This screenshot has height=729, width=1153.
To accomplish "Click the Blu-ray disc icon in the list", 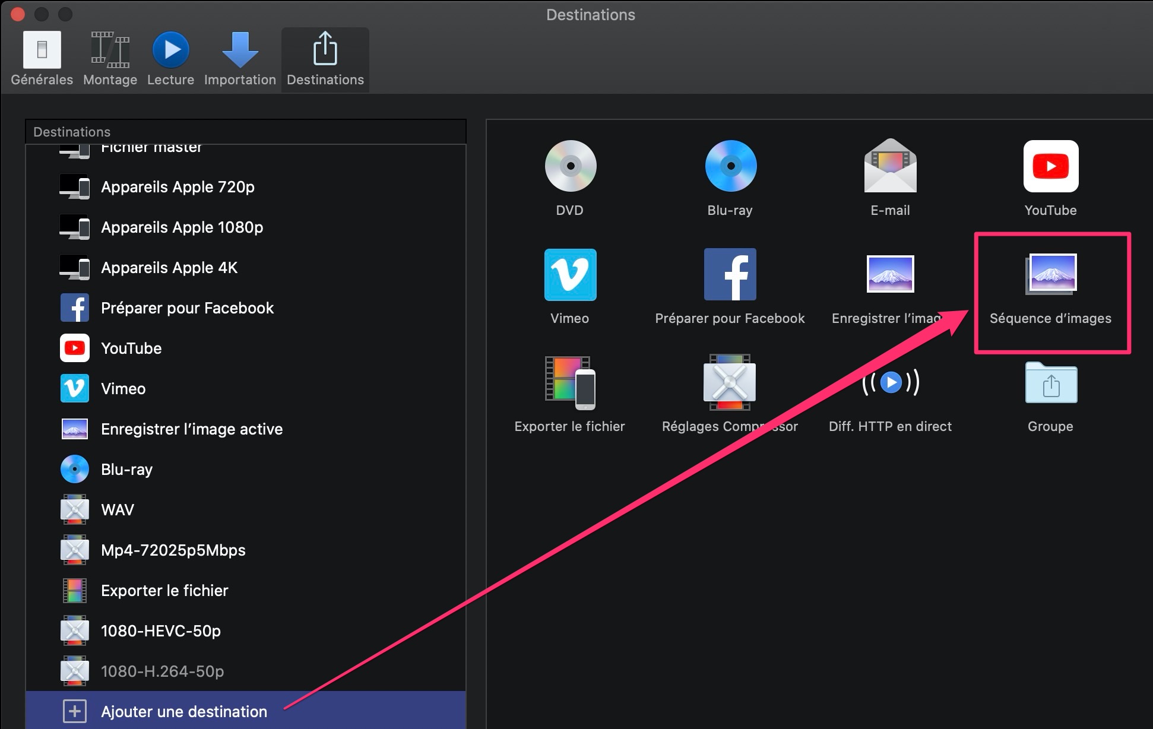I will coord(75,470).
